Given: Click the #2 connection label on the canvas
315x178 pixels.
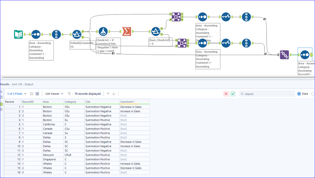Looking at the screenshot, I should pyautogui.click(x=265, y=19).
